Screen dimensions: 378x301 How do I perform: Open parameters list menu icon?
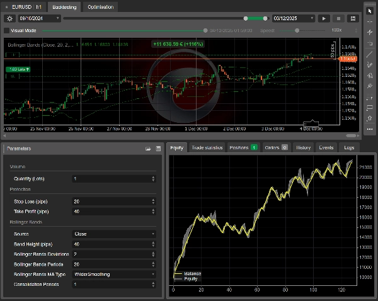(x=158, y=149)
